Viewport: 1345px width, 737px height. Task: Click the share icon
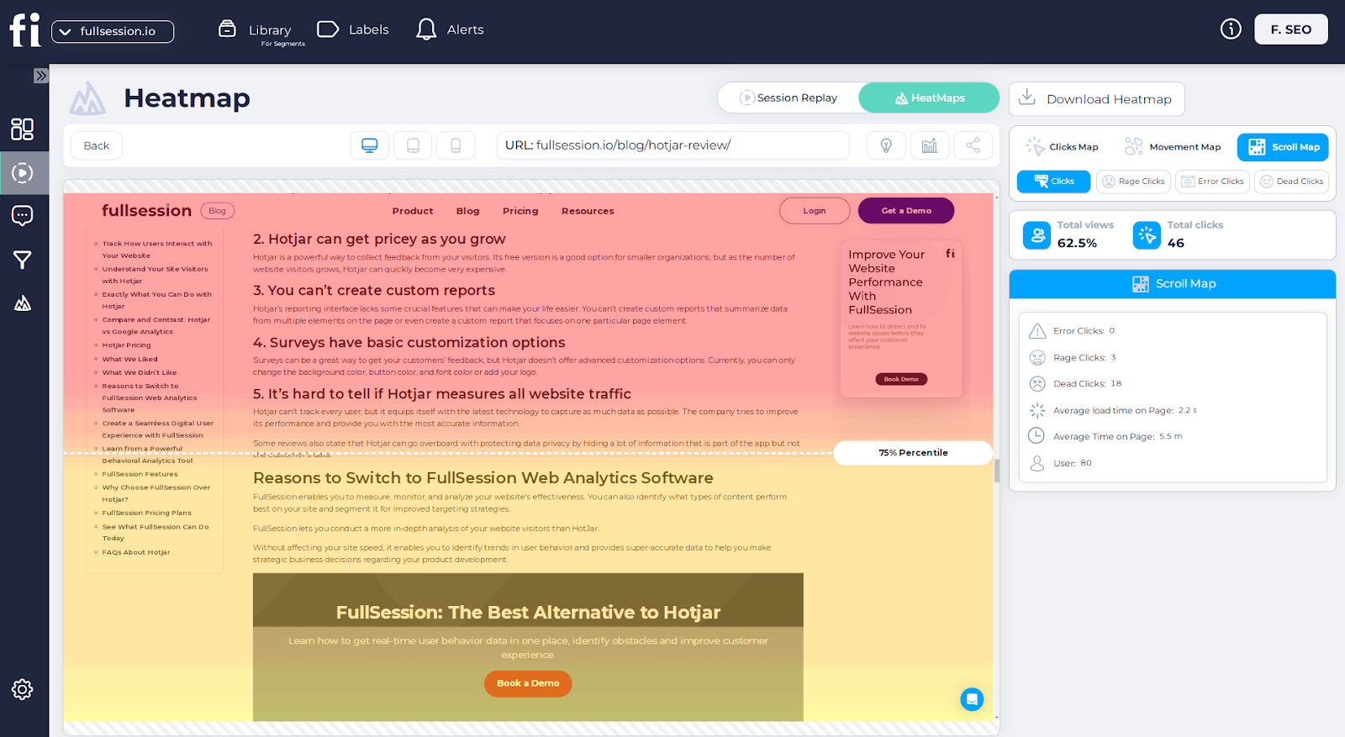tap(973, 145)
